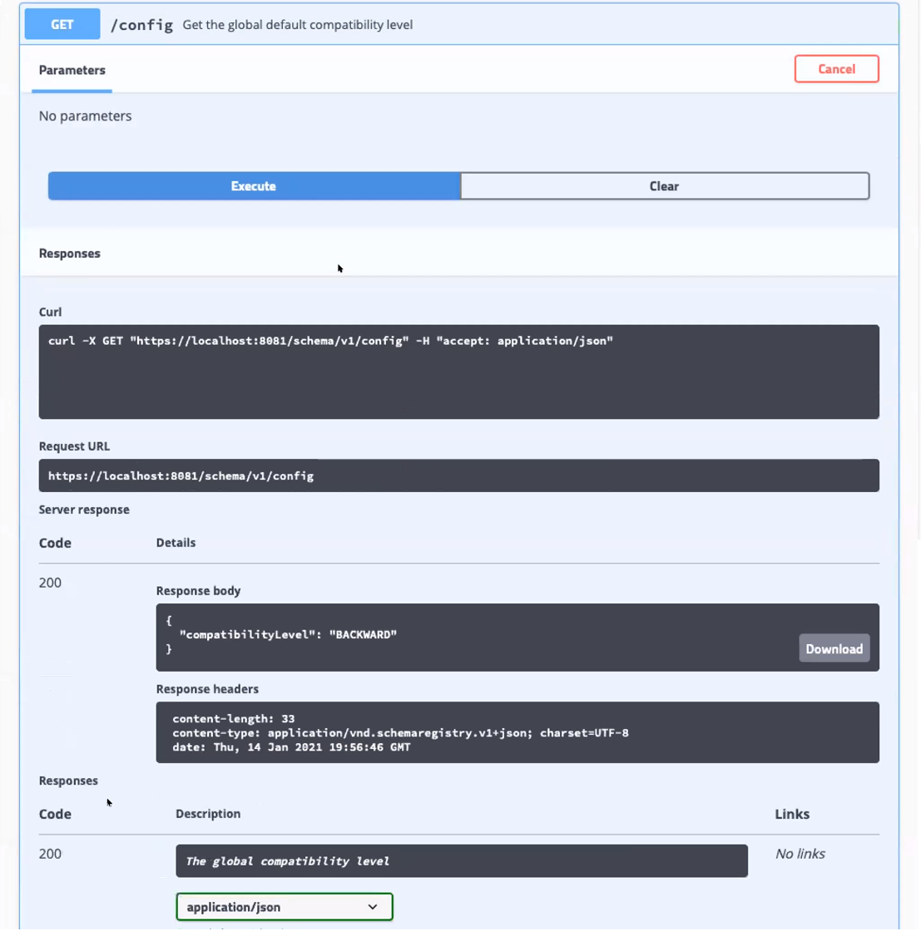This screenshot has width=921, height=931.
Task: Click the endpoint summary about compatibility level
Action: point(297,25)
